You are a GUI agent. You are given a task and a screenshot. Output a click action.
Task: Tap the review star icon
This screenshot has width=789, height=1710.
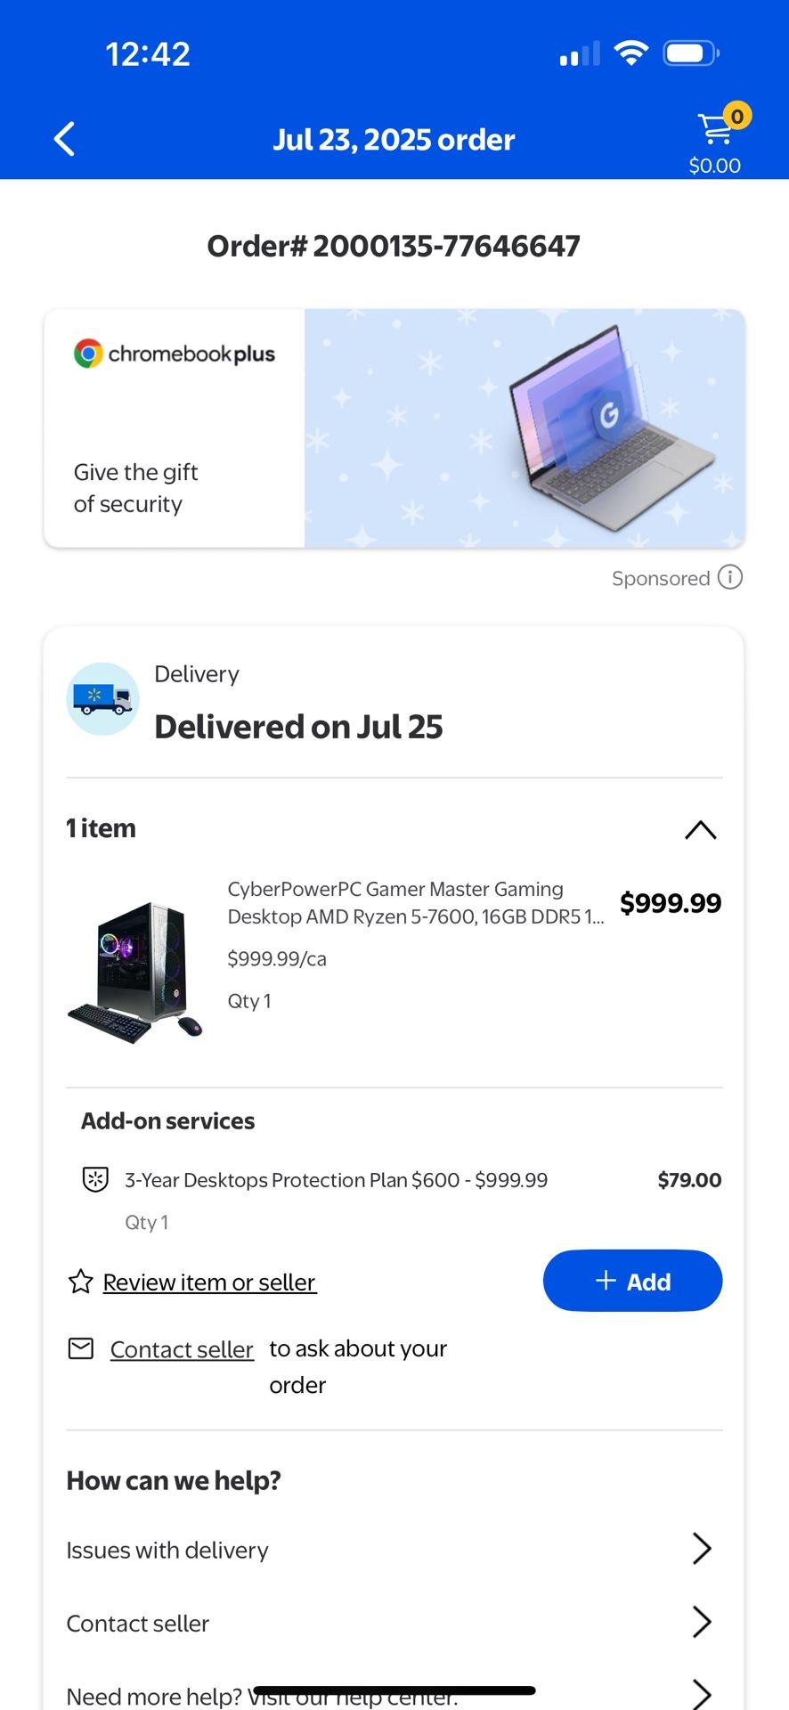(x=81, y=1282)
